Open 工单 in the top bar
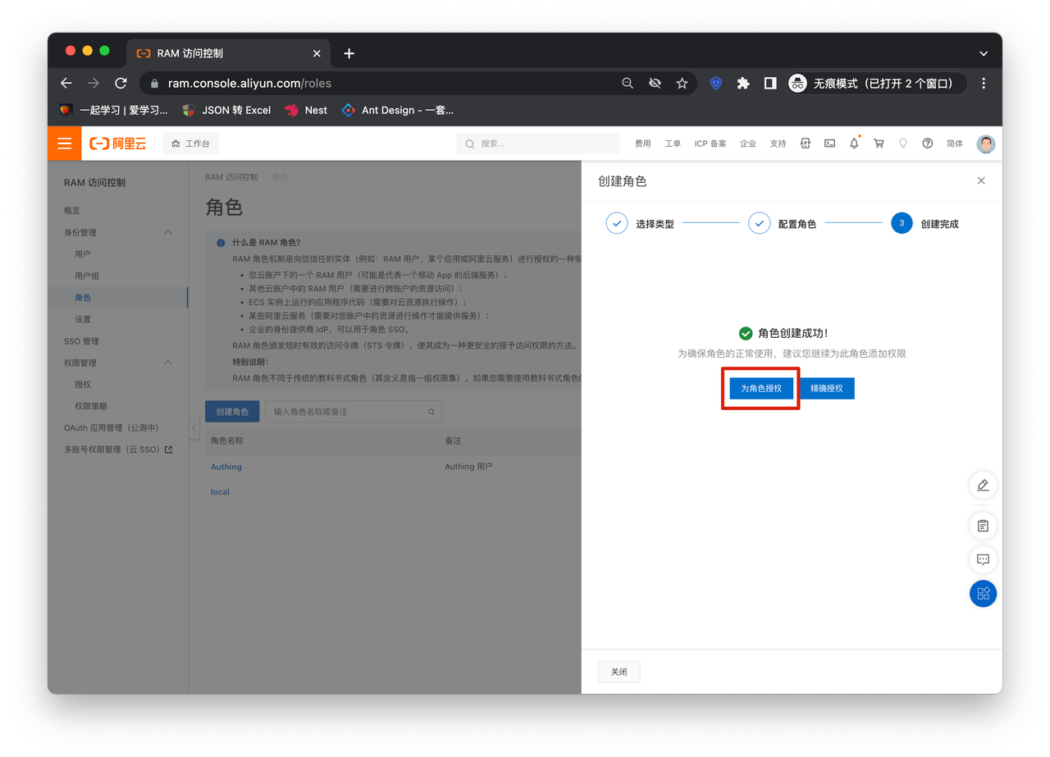The width and height of the screenshot is (1050, 757). [673, 144]
